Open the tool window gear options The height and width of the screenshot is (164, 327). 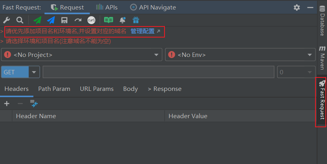click(x=297, y=8)
